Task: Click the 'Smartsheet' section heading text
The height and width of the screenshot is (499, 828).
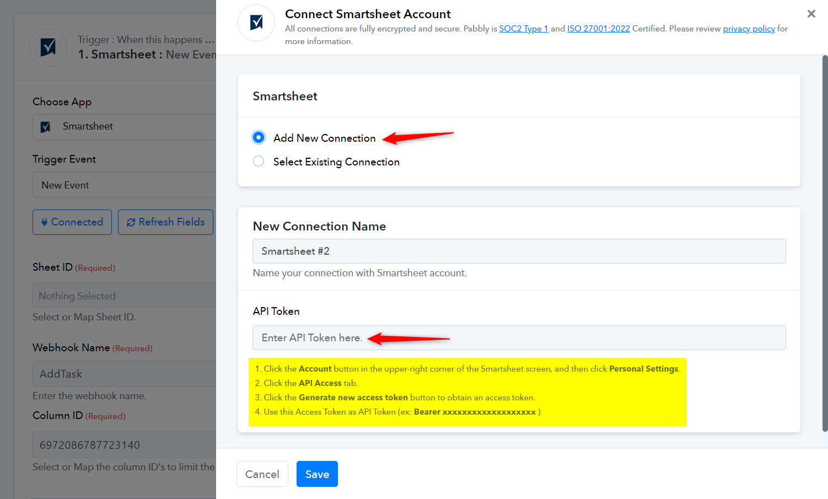Action: pyautogui.click(x=285, y=96)
